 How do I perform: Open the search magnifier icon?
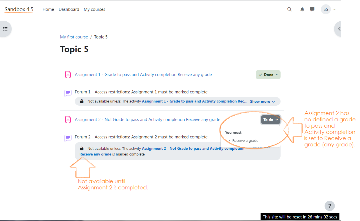(289, 9)
